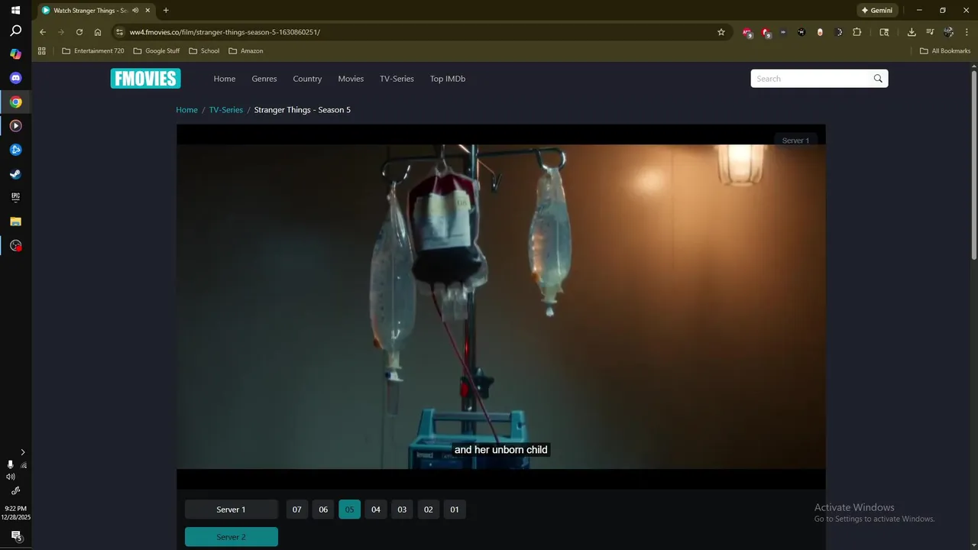Open School bookmark folder
Screen dimensions: 978x550
point(203,51)
